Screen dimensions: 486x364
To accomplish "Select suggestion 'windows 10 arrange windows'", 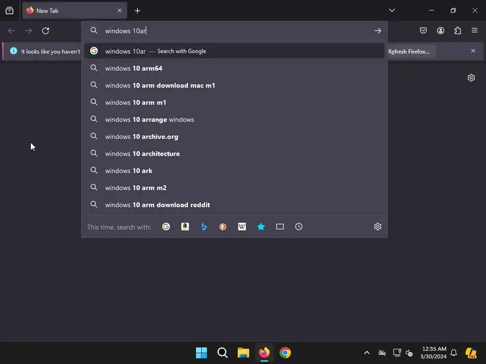I will 234,119.
